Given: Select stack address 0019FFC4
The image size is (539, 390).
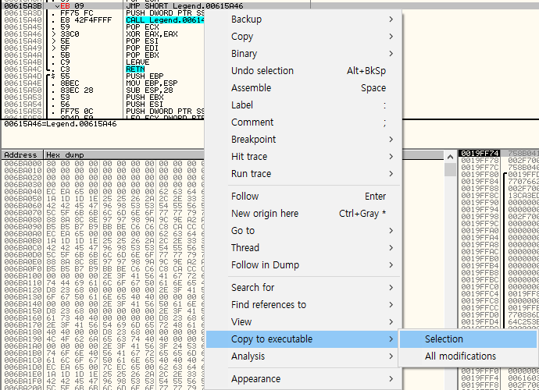Looking at the screenshot, I should click(480, 293).
